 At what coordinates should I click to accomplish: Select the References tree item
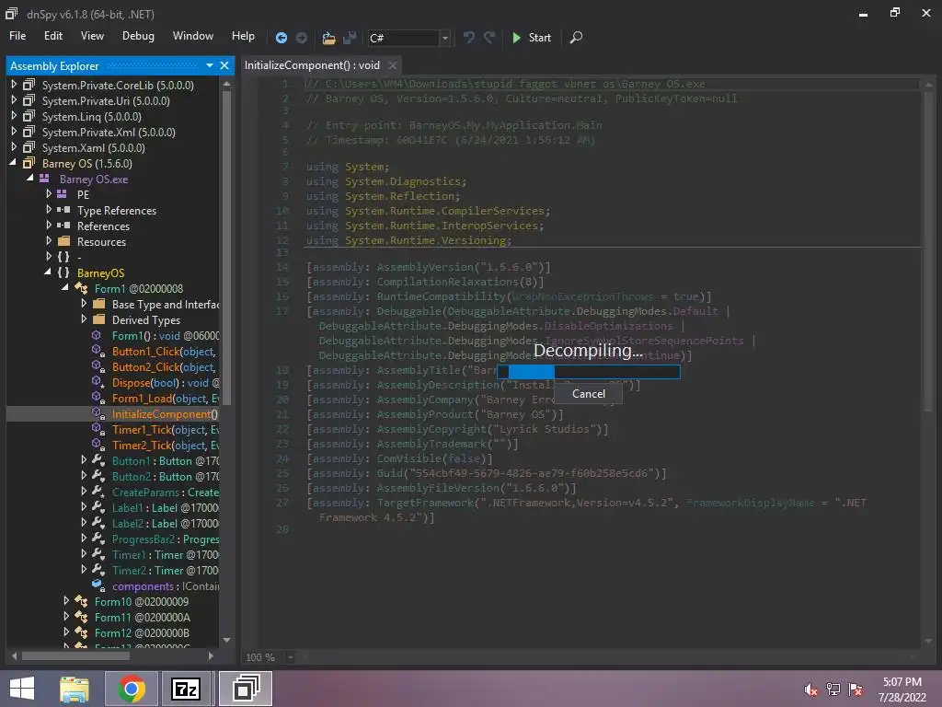tap(103, 226)
